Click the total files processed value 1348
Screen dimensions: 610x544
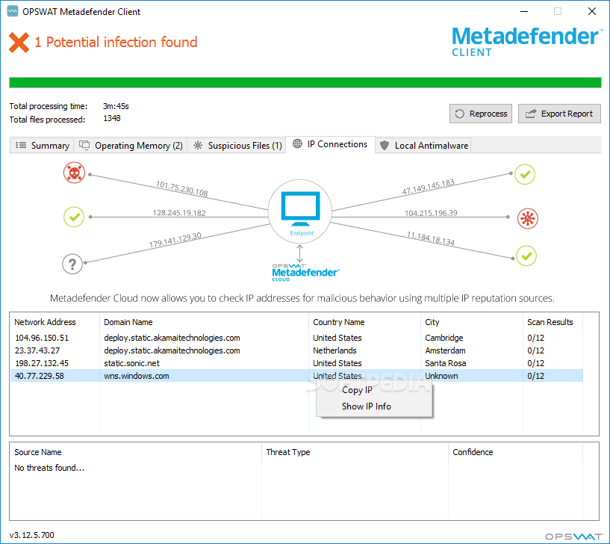point(112,118)
